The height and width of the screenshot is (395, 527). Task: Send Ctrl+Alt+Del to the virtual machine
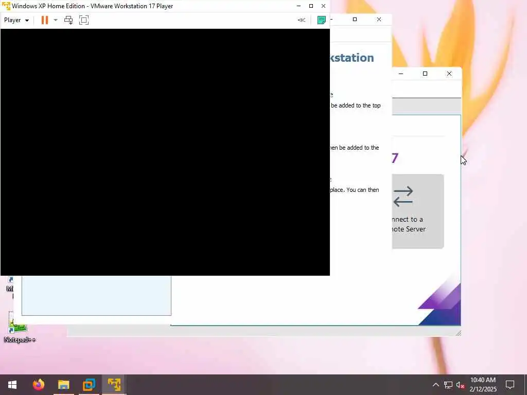pos(68,20)
